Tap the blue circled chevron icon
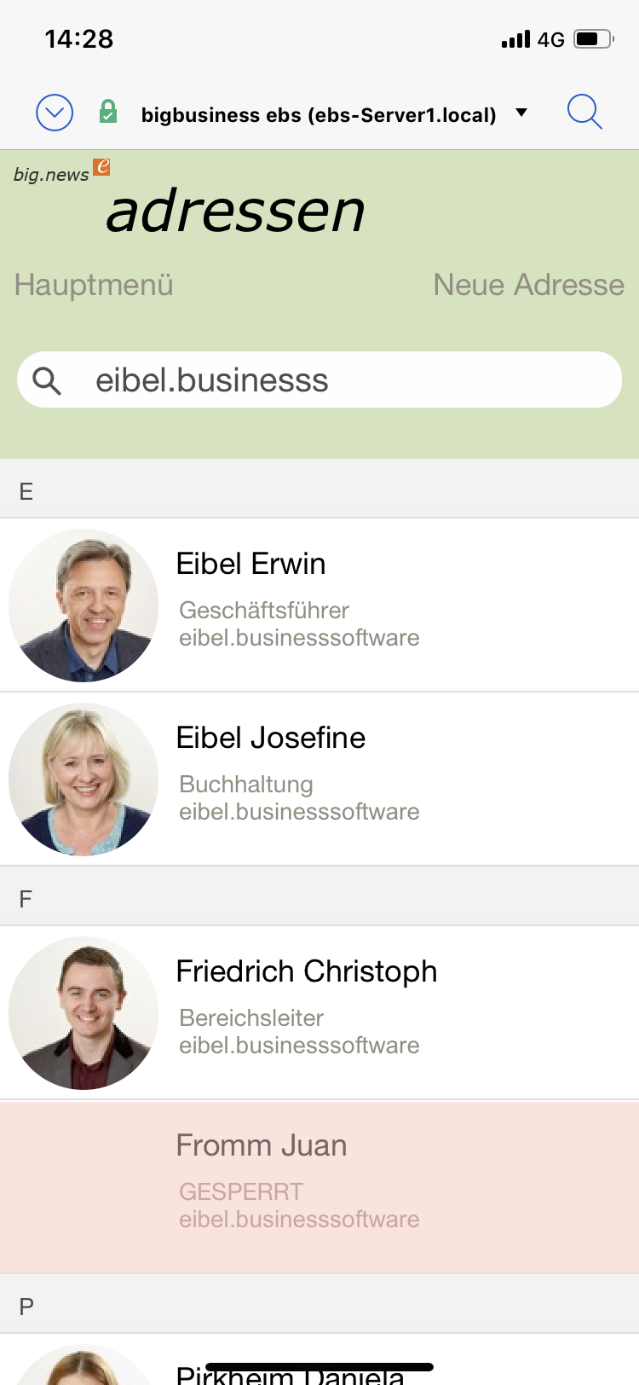Image resolution: width=639 pixels, height=1385 pixels. 55,113
